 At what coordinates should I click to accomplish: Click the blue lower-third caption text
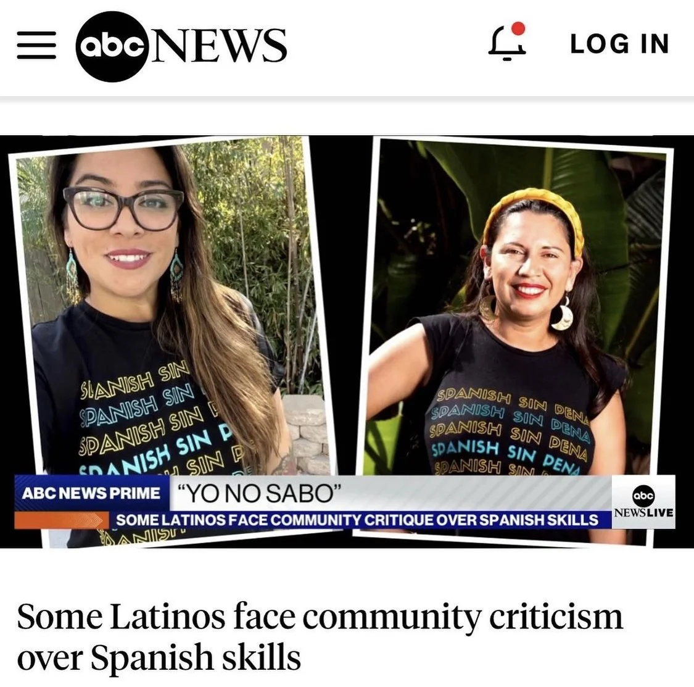357,520
